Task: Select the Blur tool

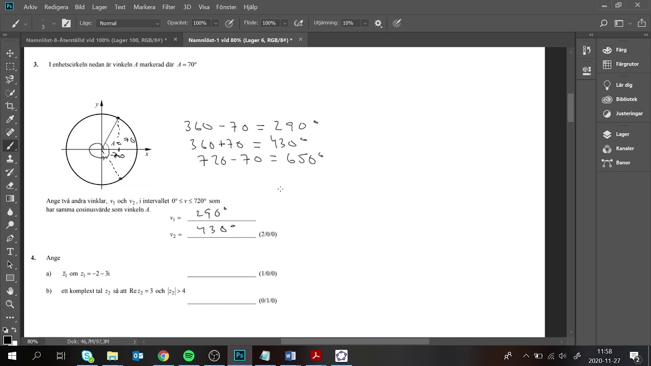Action: click(x=10, y=212)
